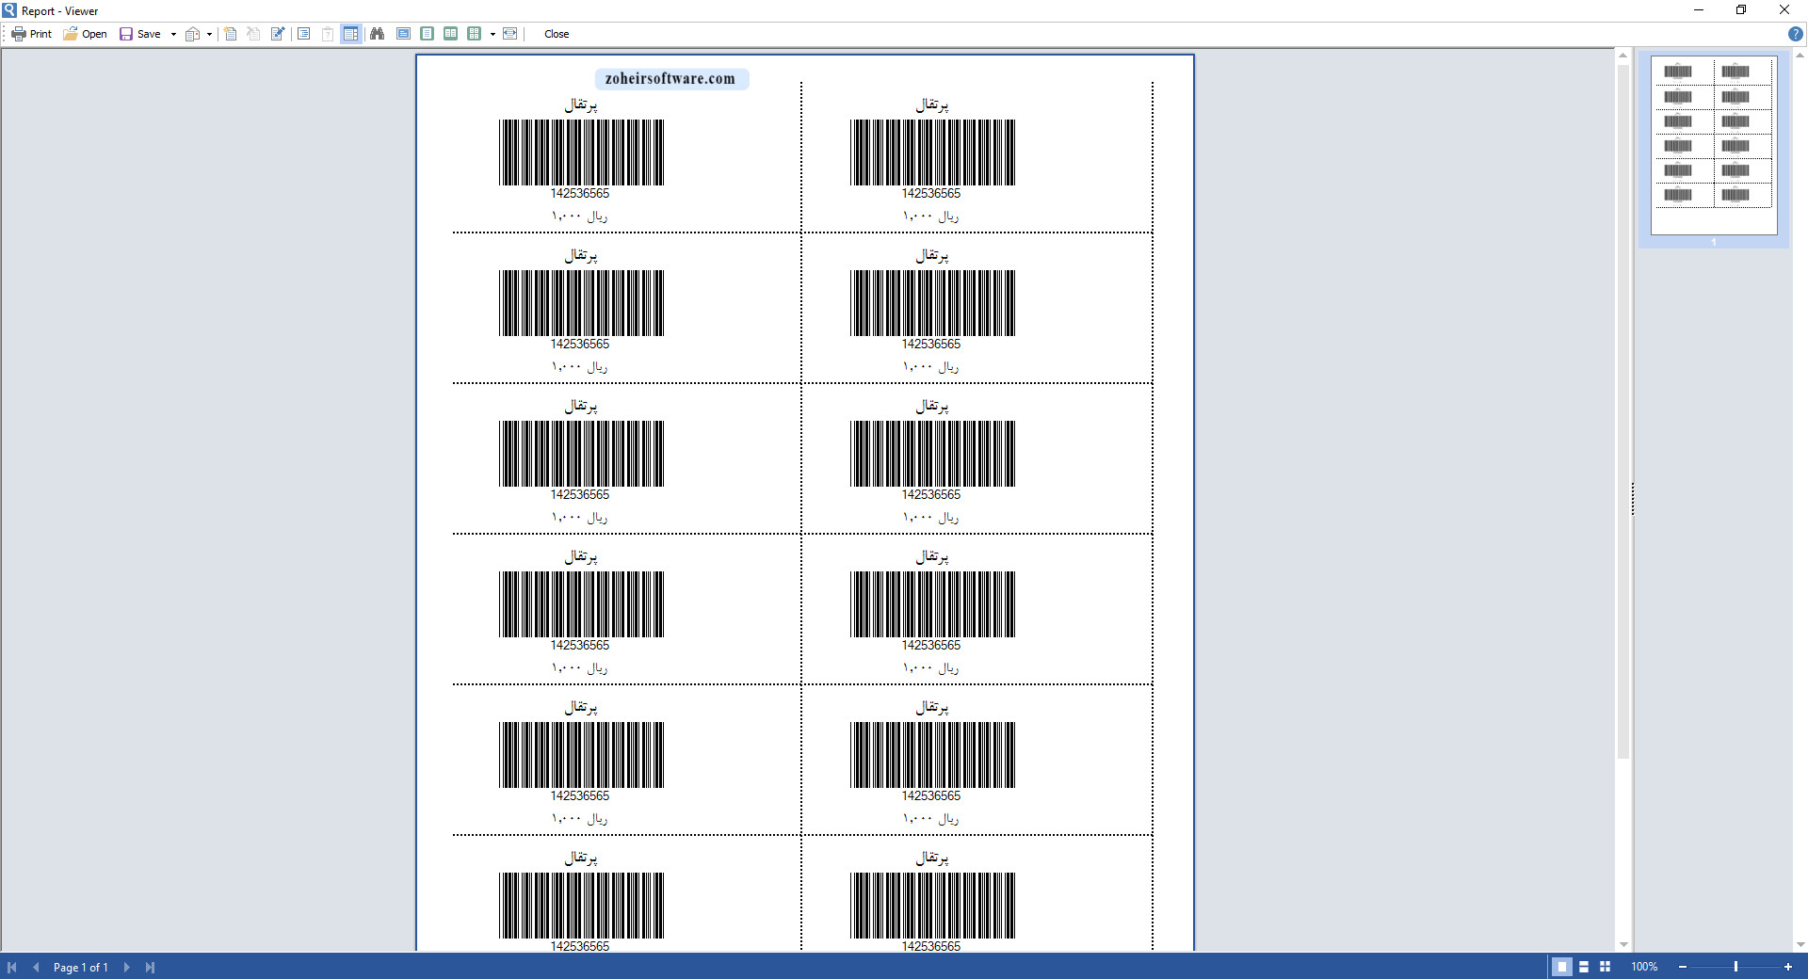Click the 'Page 1 of 1' indicator
1808x979 pixels.
pos(81,967)
